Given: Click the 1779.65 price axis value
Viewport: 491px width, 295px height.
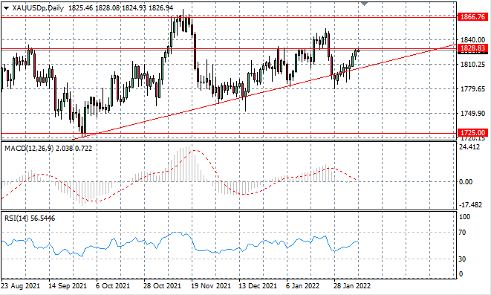Looking at the screenshot, I should [473, 89].
